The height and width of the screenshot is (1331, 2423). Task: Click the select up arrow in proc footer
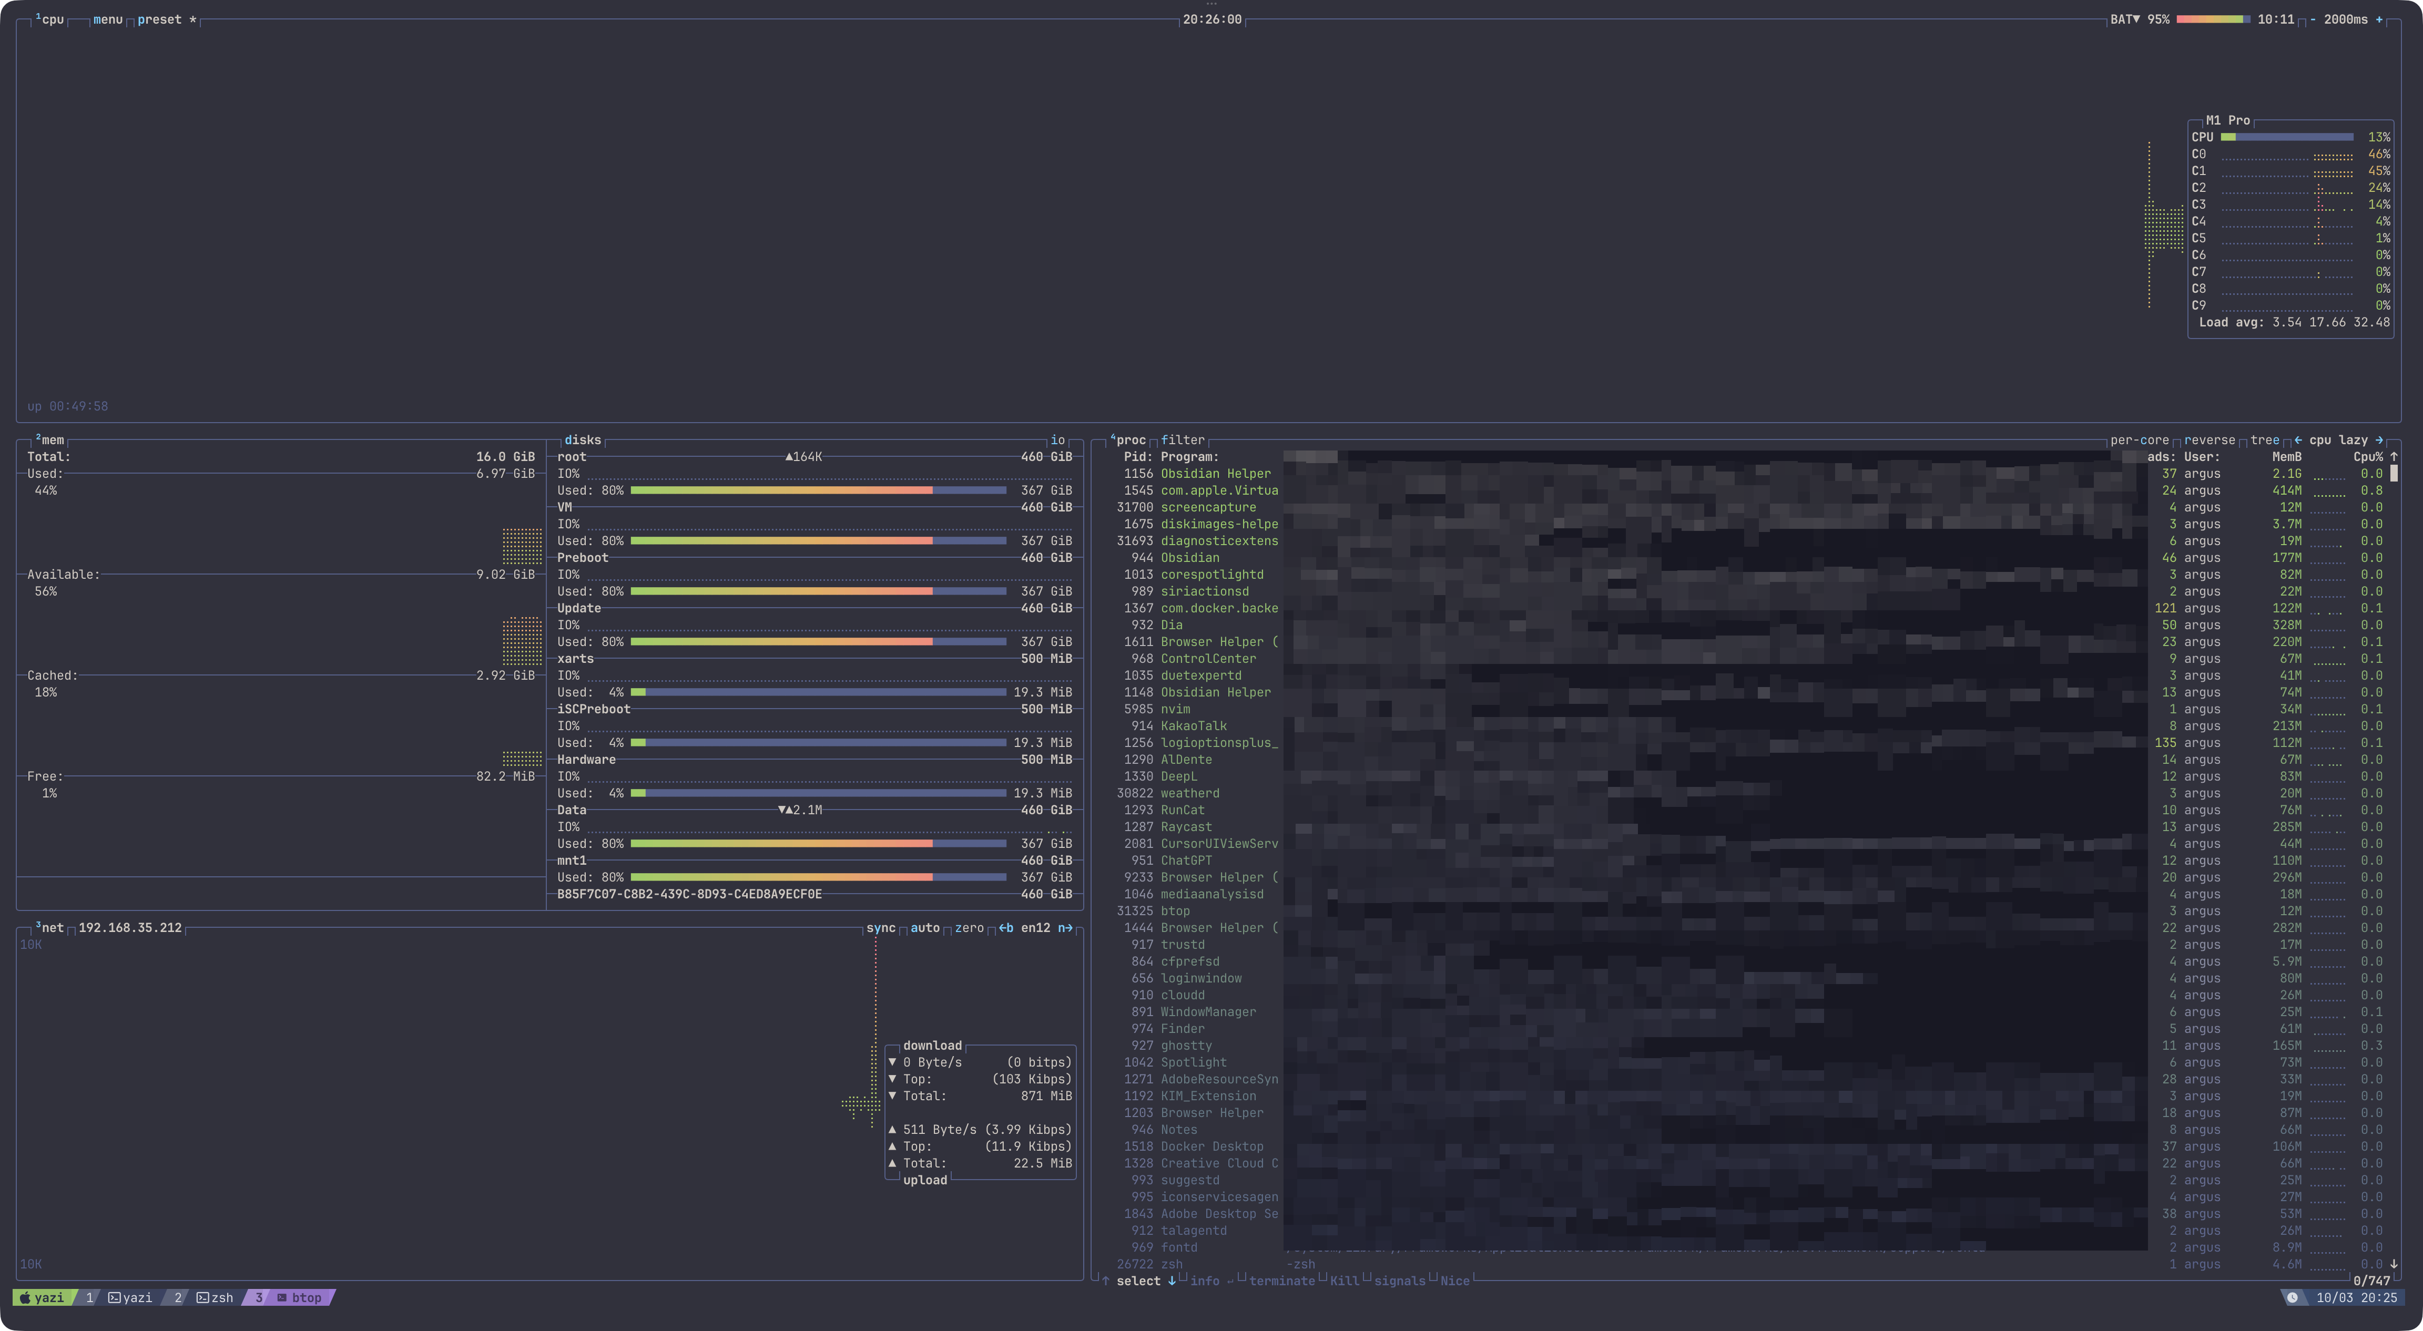click(1105, 1281)
